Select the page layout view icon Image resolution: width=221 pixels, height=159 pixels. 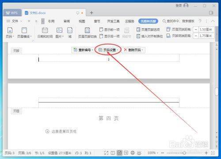click(119, 153)
